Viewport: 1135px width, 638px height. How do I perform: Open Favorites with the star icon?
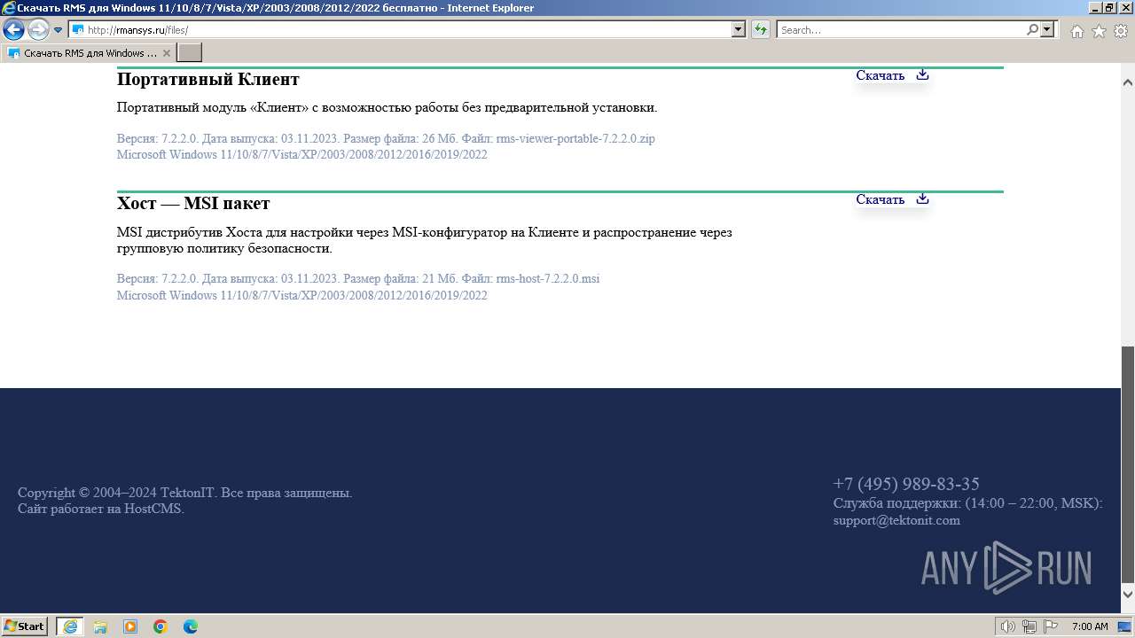(x=1099, y=31)
